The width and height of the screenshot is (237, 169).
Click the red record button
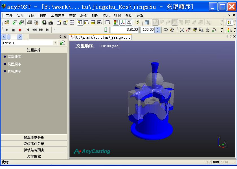point(20,30)
